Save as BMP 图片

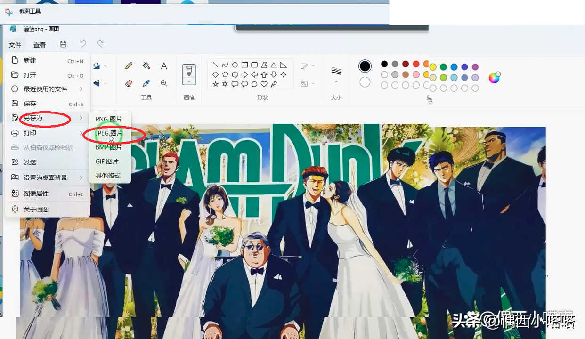[110, 147]
